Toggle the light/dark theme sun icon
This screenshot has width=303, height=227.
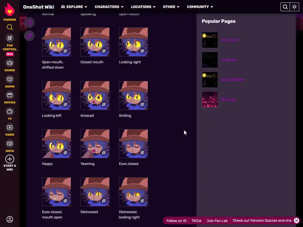pyautogui.click(x=294, y=7)
